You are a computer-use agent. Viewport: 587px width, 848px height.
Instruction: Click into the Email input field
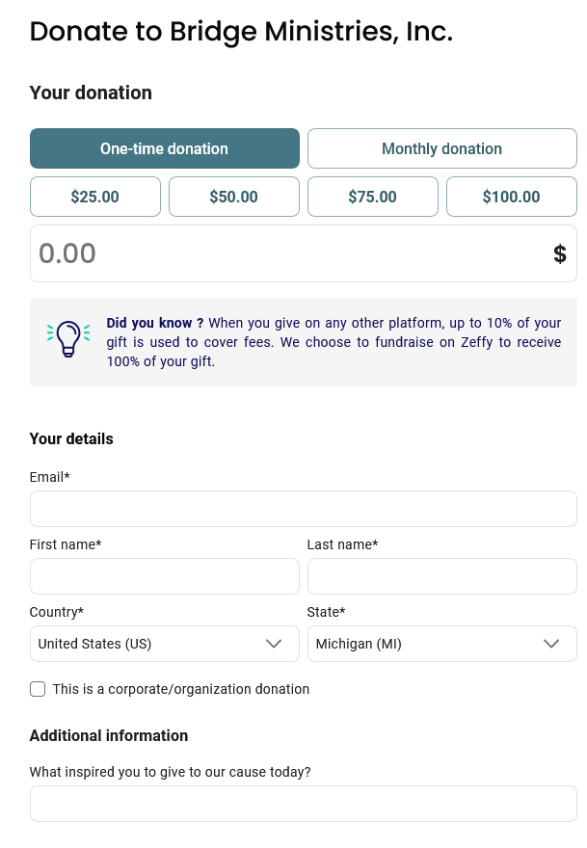coord(304,509)
